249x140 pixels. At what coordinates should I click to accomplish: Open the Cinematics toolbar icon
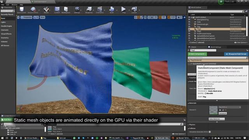point(100,10)
